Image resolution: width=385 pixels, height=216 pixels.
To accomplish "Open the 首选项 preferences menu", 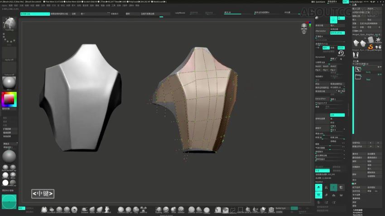I will (86, 5).
